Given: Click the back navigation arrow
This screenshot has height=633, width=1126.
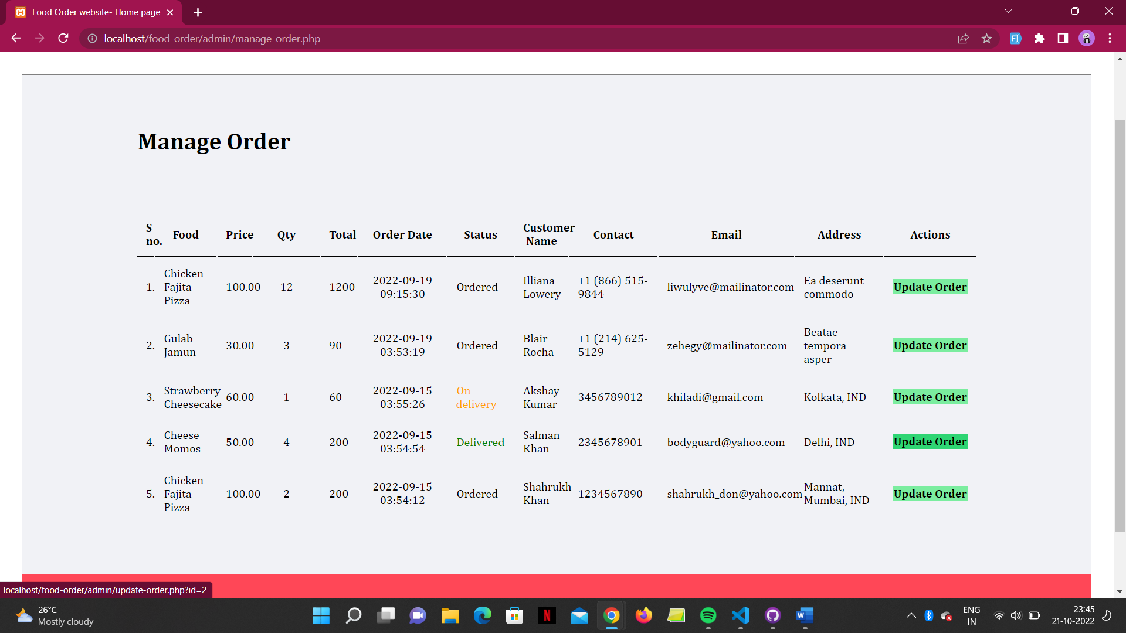Looking at the screenshot, I should 15,38.
